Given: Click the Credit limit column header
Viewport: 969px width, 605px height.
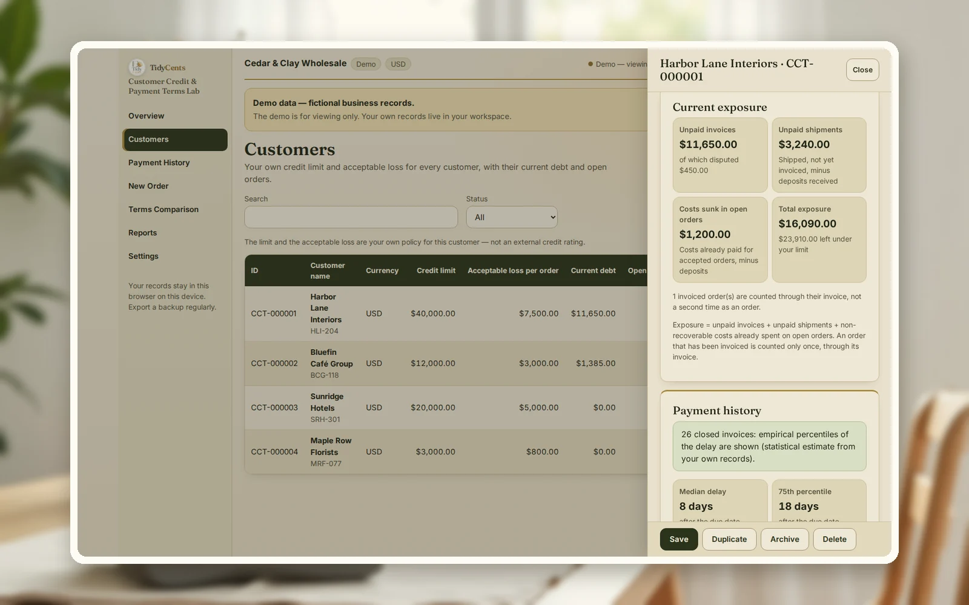Looking at the screenshot, I should click(x=436, y=271).
